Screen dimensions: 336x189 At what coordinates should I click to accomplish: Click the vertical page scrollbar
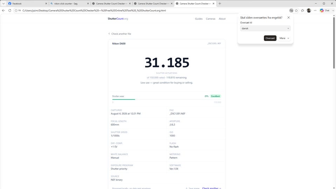click(x=334, y=42)
